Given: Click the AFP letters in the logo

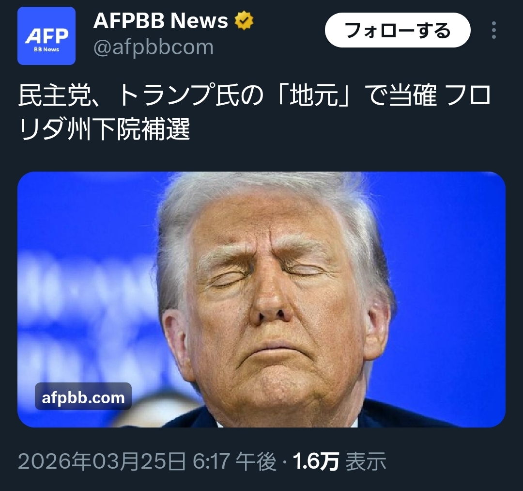Looking at the screenshot, I should 46,36.
